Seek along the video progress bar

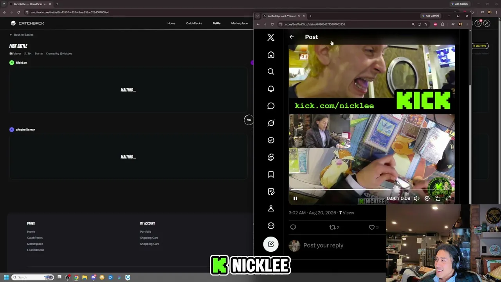point(371,190)
